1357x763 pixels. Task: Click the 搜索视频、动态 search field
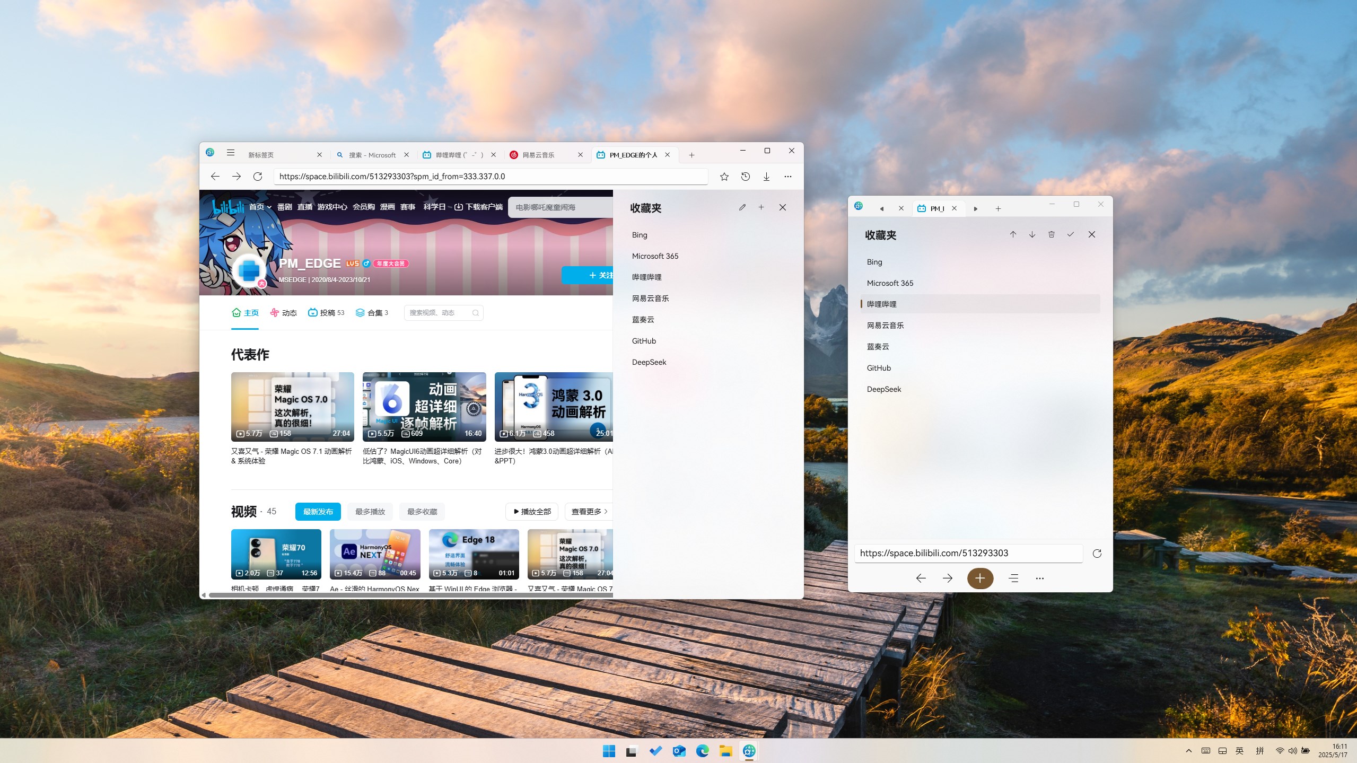coord(443,313)
